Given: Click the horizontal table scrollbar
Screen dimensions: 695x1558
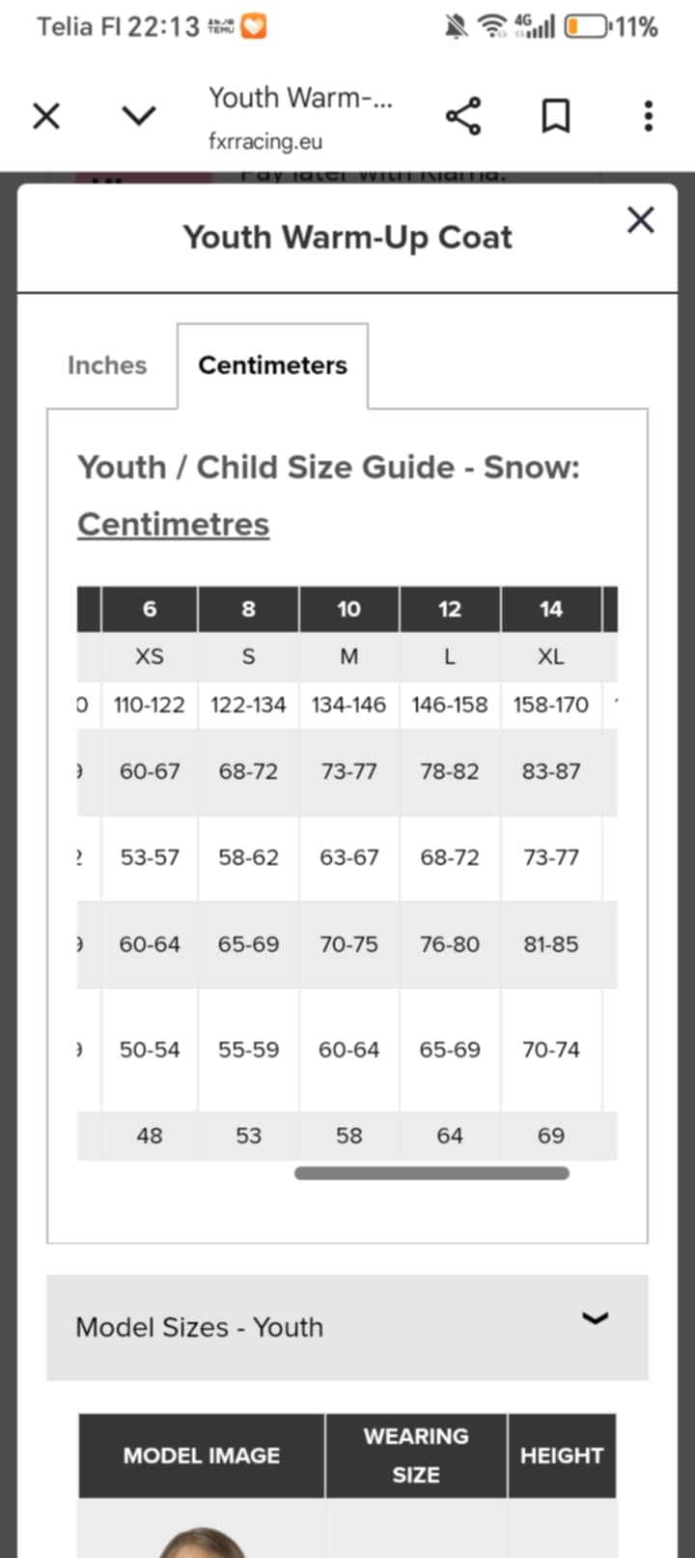Looking at the screenshot, I should [431, 1173].
